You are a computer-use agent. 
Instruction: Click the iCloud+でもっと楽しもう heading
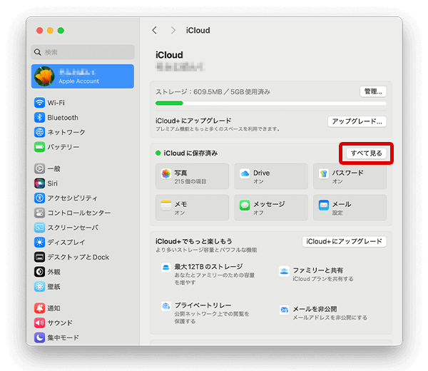click(194, 241)
